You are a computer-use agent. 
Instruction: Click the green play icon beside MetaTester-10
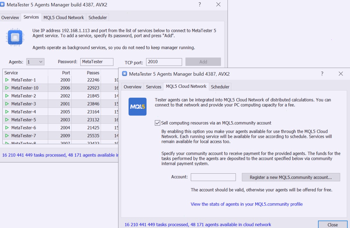click(x=7, y=88)
